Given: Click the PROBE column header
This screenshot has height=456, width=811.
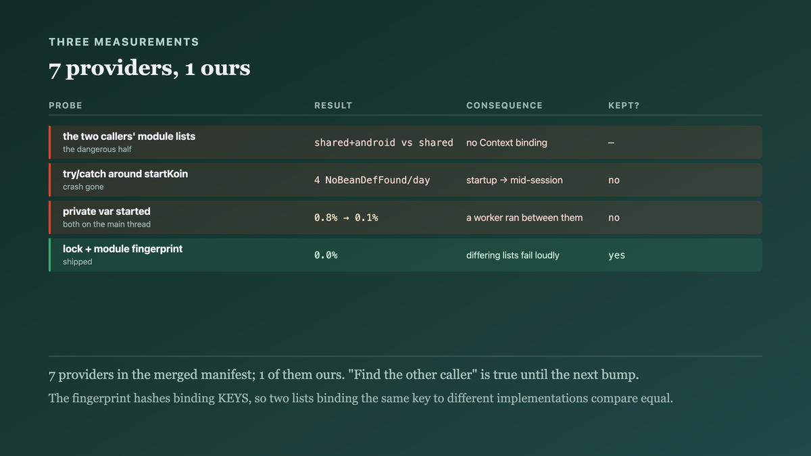Looking at the screenshot, I should click(66, 105).
